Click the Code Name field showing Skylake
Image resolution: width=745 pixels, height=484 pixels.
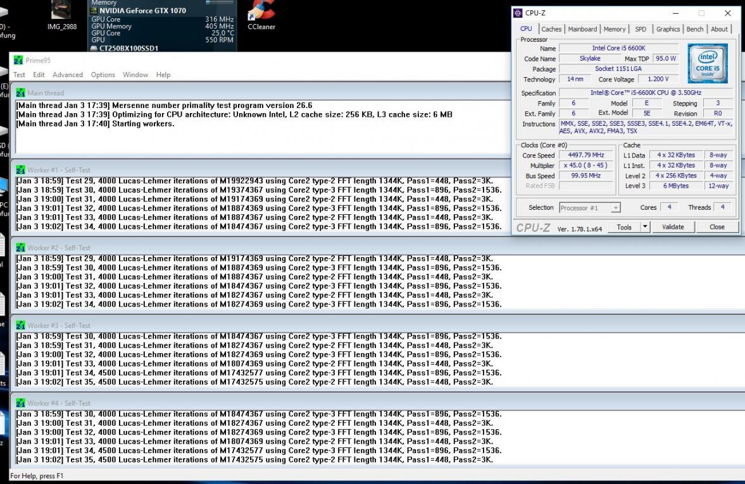click(x=590, y=58)
